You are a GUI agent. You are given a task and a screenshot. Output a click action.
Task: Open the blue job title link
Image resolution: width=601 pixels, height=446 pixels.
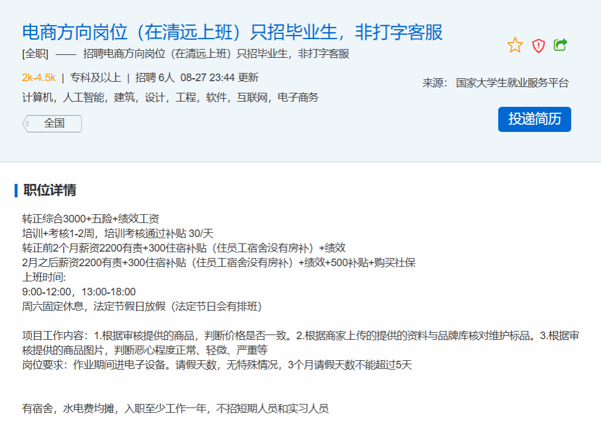click(232, 32)
